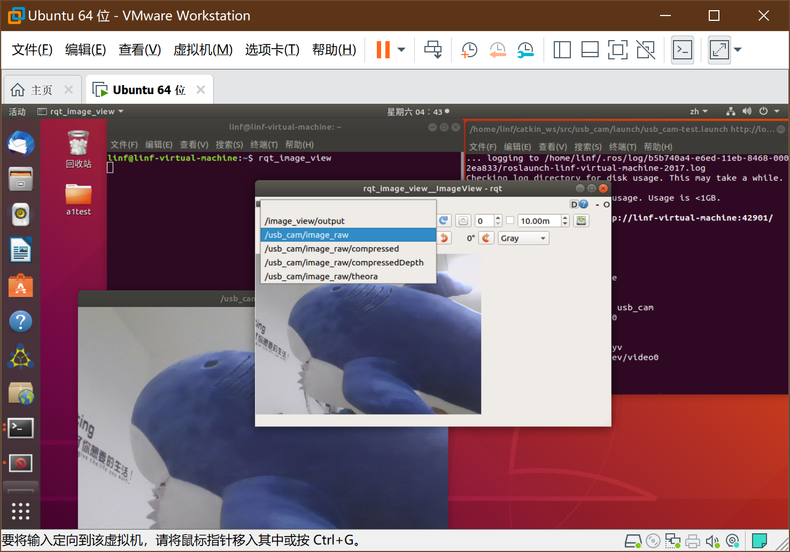Open the 回收站 desktop icon
Viewport: 790px width, 552px height.
pyautogui.click(x=79, y=149)
